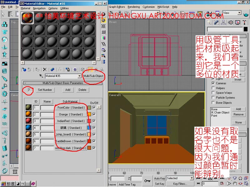This screenshot has height=187, width=250.
Task: Toggle On/Off checkbox for sub-material ID 7
Action: [x=94, y=148]
